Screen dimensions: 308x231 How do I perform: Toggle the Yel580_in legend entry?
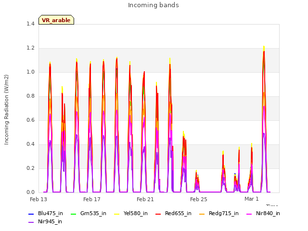[131, 213]
